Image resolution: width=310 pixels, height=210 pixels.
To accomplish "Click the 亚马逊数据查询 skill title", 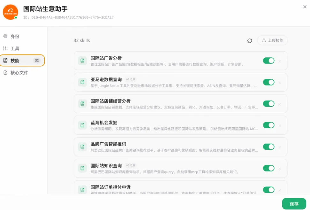I will [106, 79].
